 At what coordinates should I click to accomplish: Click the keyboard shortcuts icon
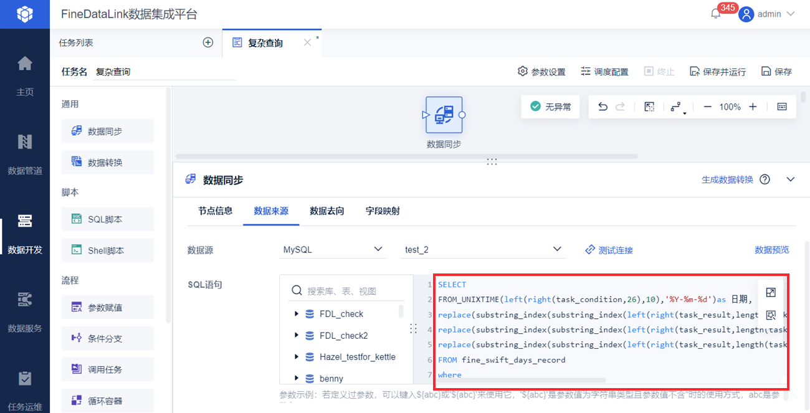click(x=782, y=107)
